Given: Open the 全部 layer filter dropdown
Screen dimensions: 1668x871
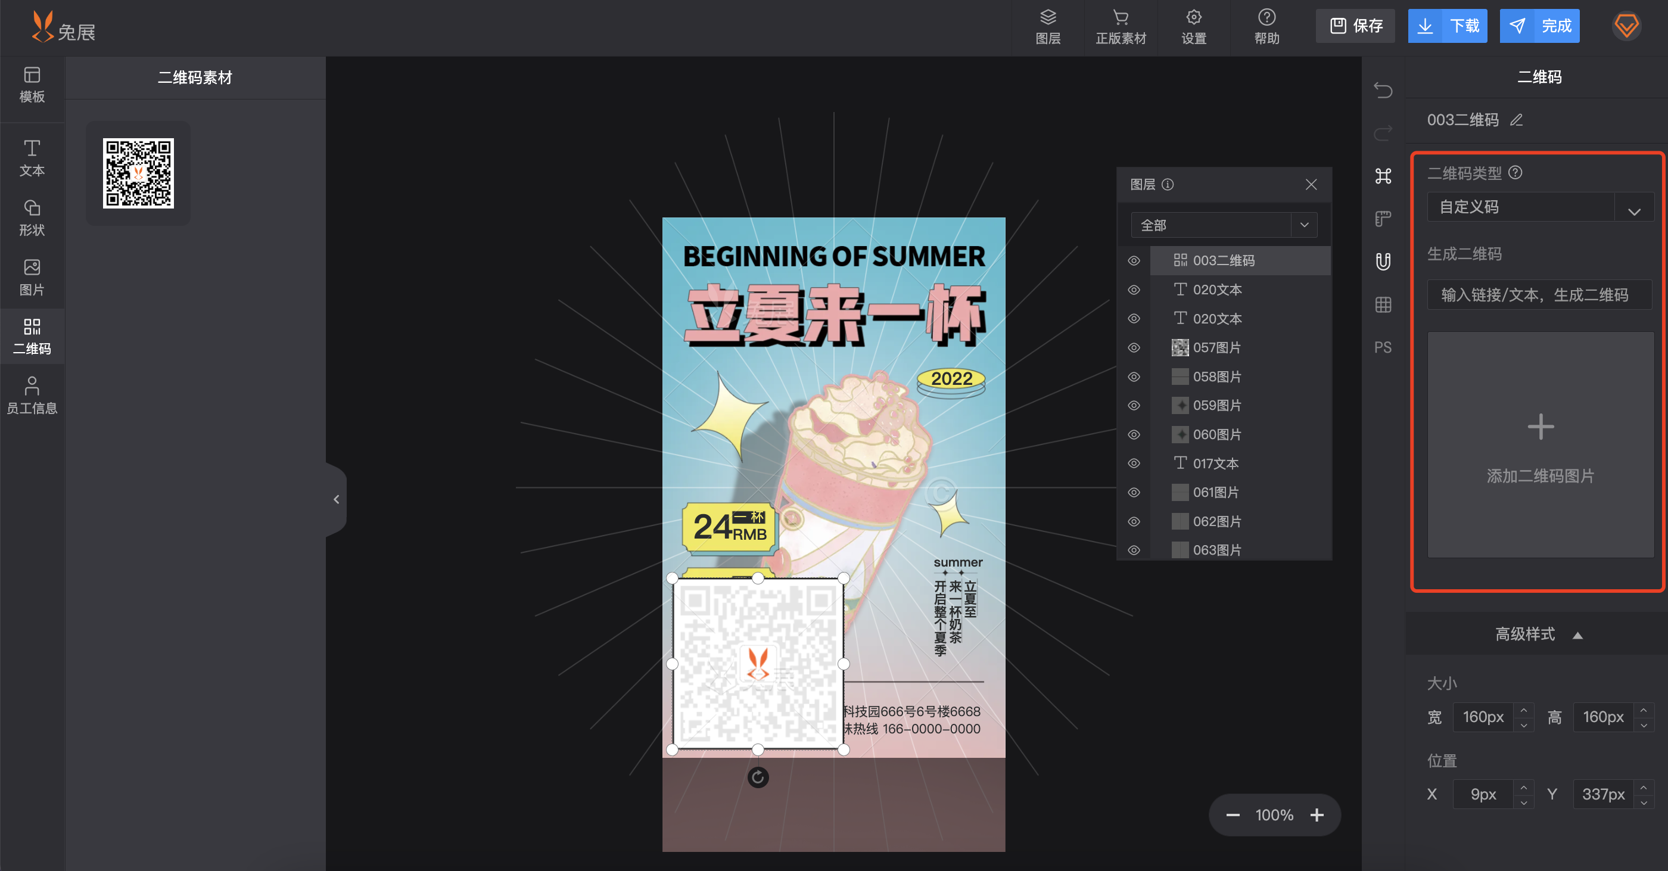Looking at the screenshot, I should (x=1224, y=225).
